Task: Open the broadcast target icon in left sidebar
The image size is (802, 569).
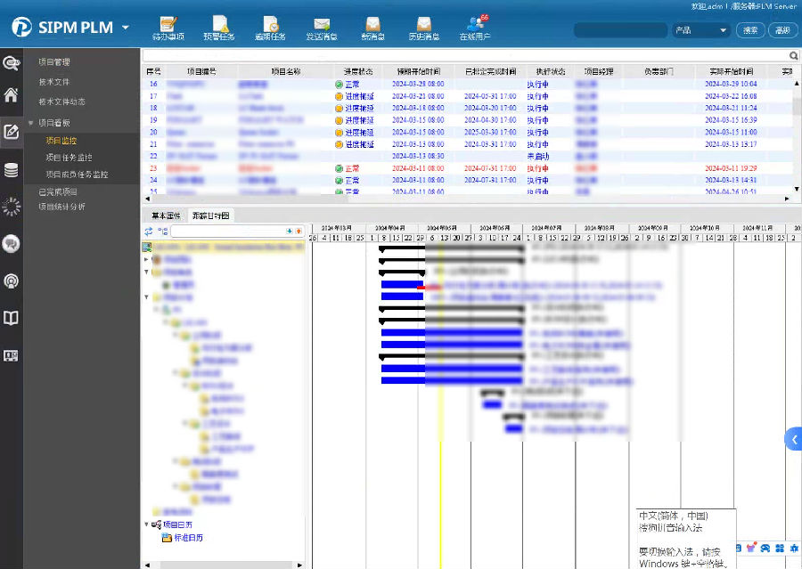Action: (12, 280)
